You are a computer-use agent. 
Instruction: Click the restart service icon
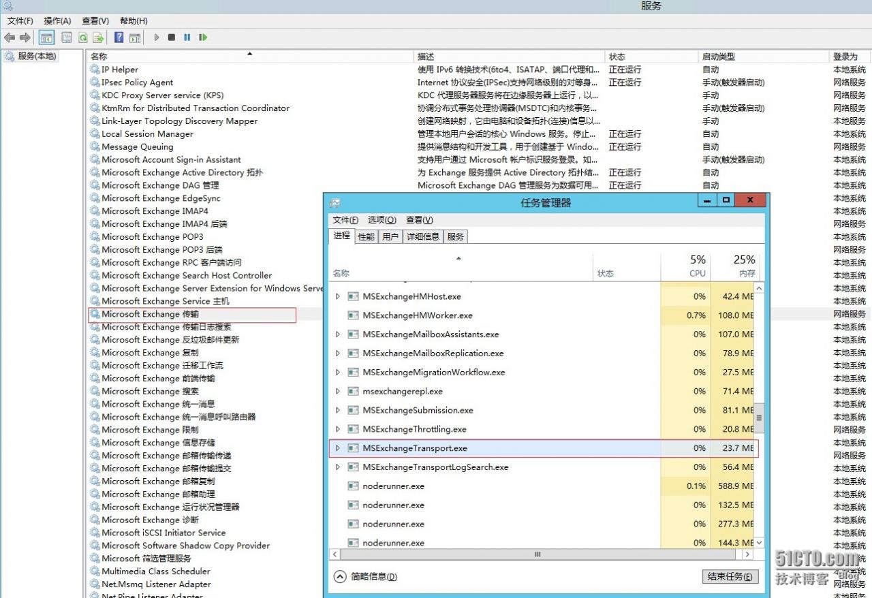pos(203,37)
